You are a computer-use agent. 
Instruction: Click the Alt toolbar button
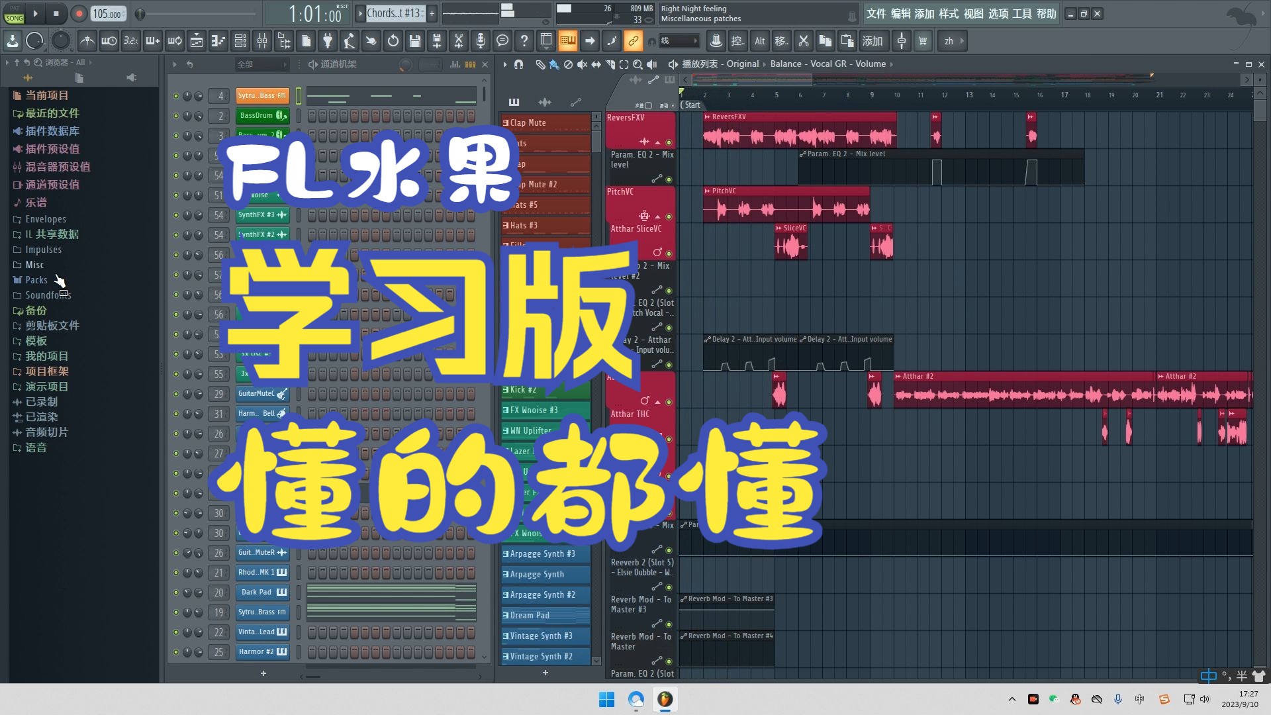759,41
